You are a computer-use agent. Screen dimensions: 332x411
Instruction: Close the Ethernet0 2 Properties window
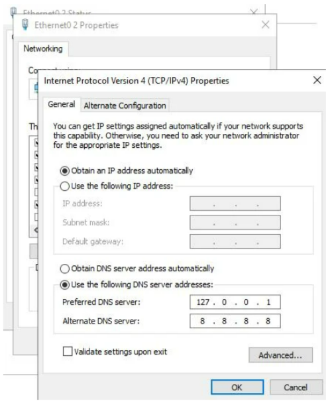tap(266, 25)
